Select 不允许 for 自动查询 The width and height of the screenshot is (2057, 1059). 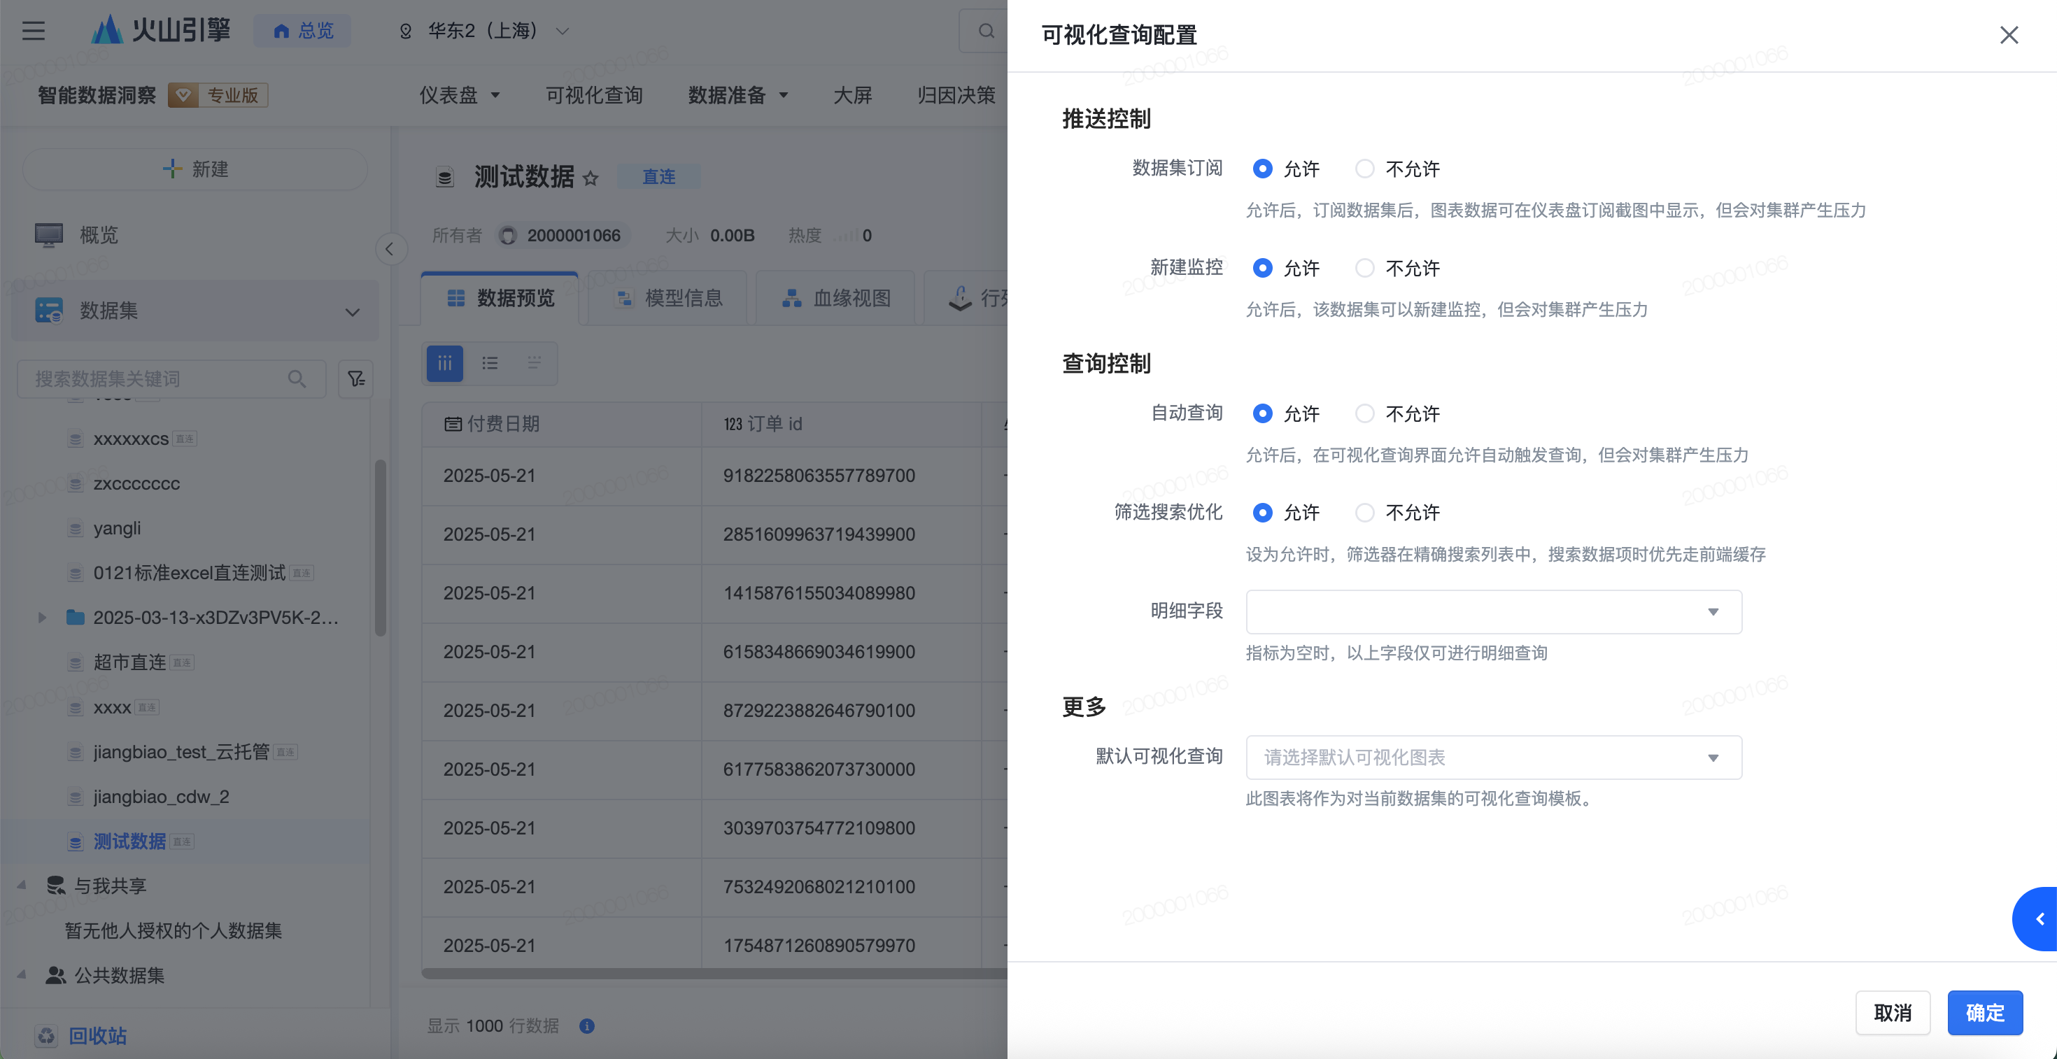pos(1364,413)
